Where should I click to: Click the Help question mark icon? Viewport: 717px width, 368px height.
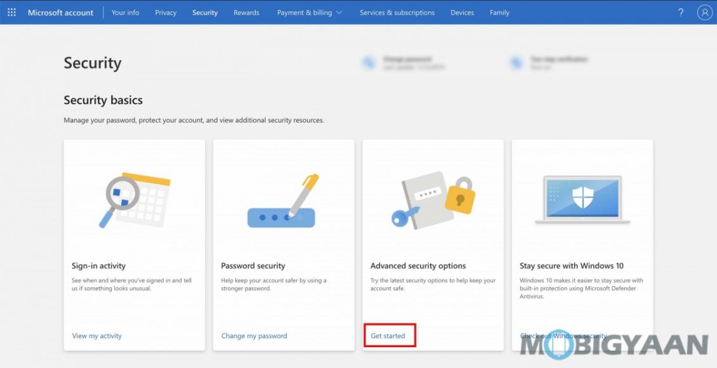[x=681, y=12]
